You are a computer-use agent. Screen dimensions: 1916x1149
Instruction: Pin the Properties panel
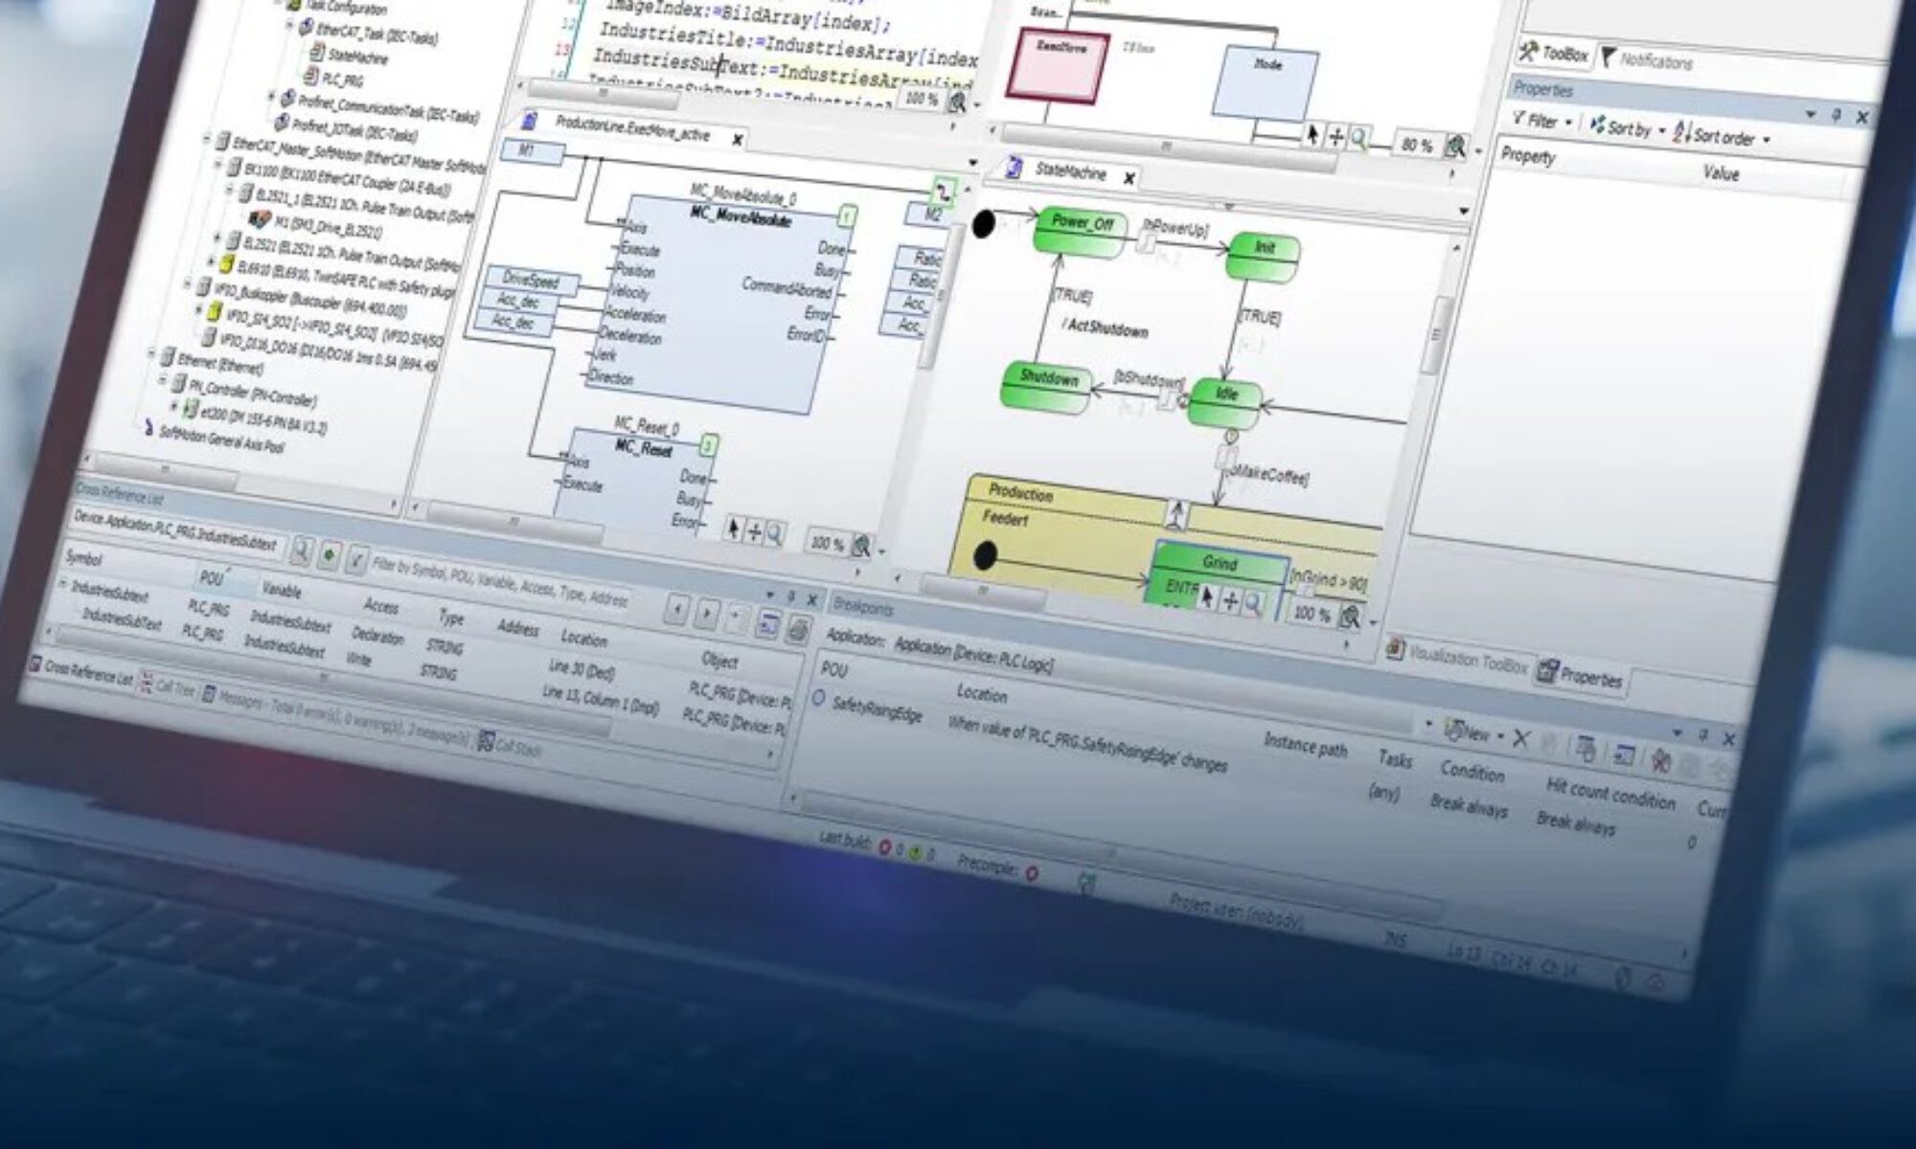(x=1836, y=115)
